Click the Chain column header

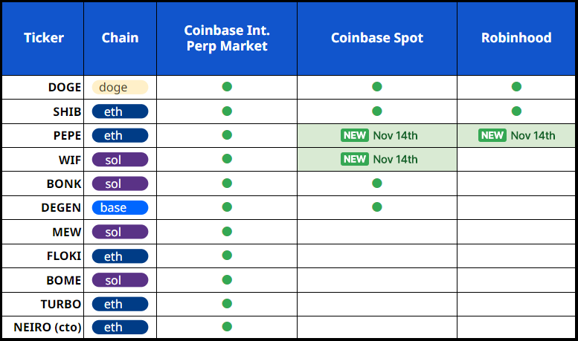(x=121, y=38)
